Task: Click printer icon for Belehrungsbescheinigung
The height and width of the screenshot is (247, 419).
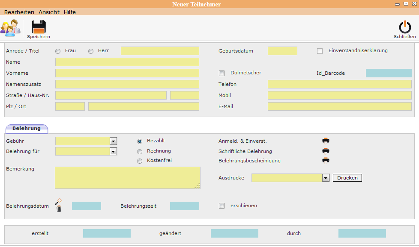Action: click(326, 161)
